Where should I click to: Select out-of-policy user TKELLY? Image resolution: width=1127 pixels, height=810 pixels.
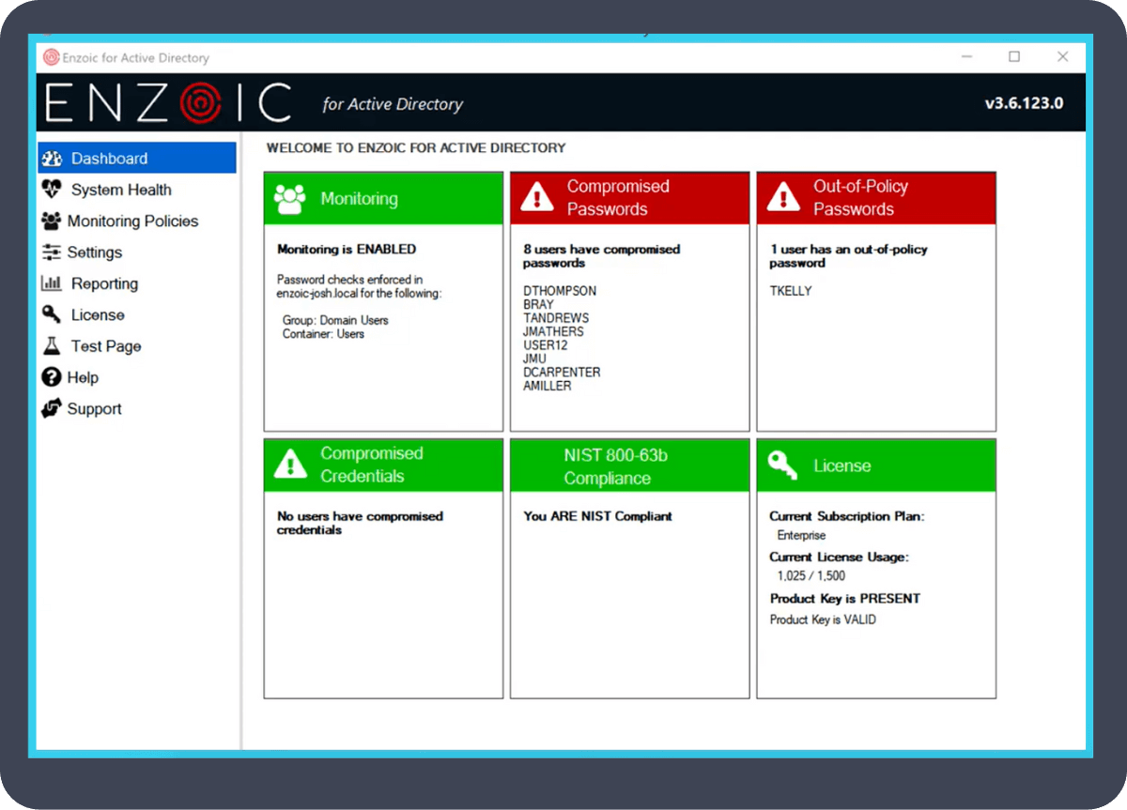[791, 291]
